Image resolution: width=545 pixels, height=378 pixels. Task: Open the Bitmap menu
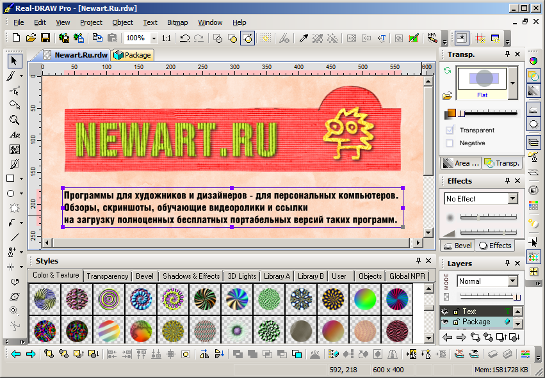click(177, 22)
